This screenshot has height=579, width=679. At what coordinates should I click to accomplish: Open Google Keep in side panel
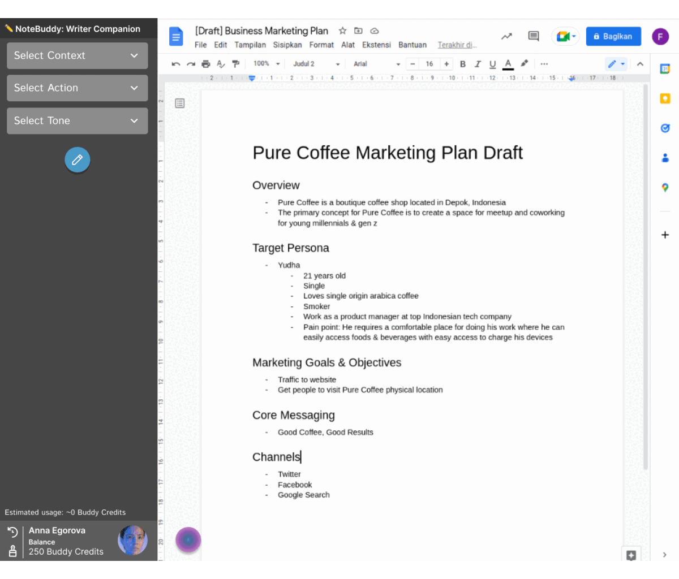pyautogui.click(x=665, y=98)
